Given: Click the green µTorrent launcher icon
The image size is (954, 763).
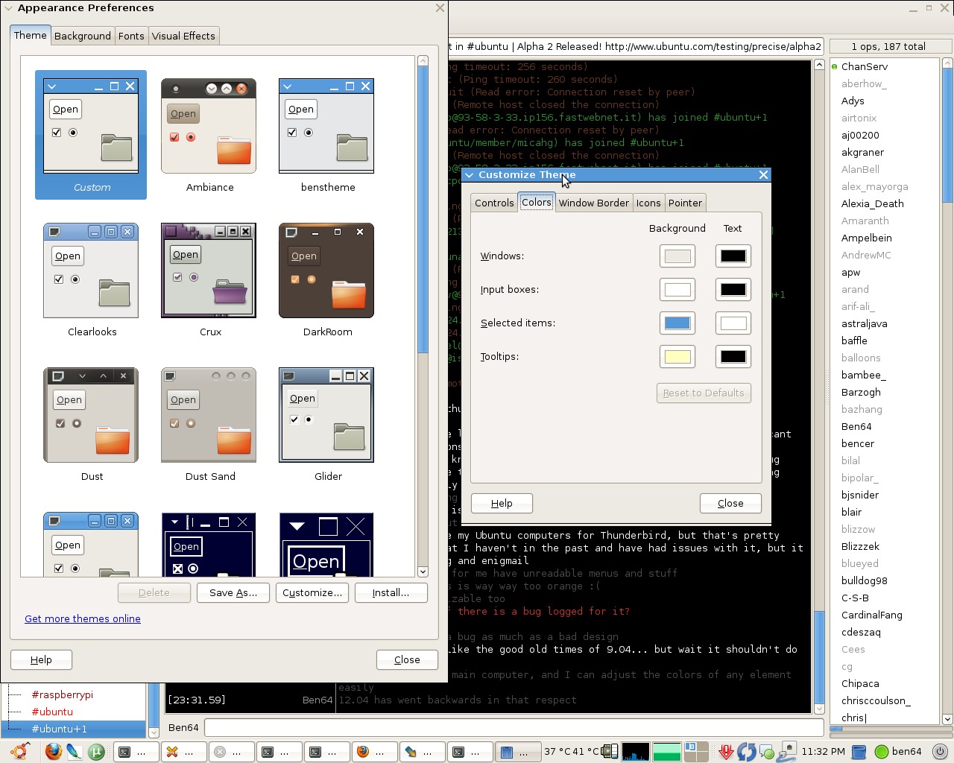Looking at the screenshot, I should 96,751.
